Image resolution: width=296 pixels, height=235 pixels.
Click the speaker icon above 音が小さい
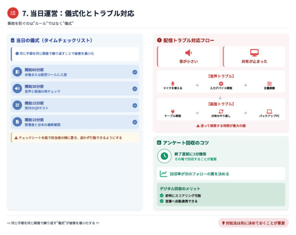(x=188, y=53)
